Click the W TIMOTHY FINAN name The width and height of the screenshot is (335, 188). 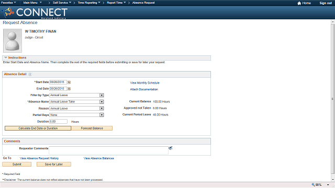coord(41,31)
